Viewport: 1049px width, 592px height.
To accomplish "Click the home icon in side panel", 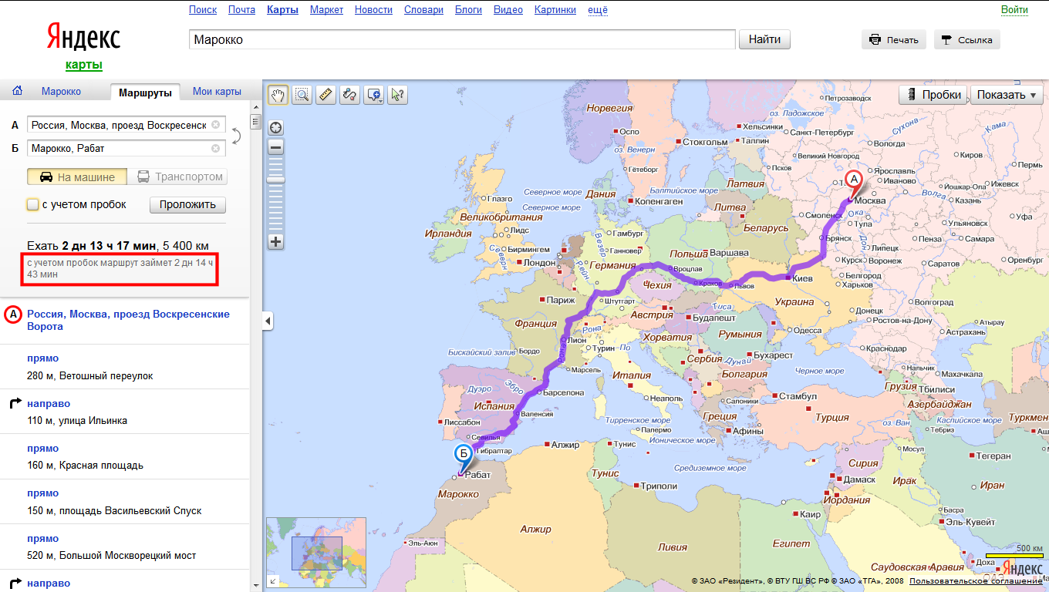I will point(17,91).
